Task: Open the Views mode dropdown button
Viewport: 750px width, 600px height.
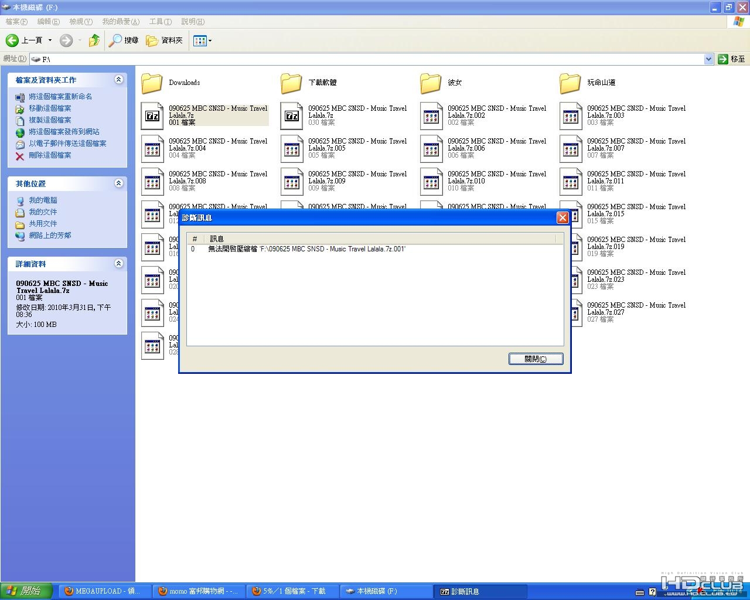Action: (203, 40)
